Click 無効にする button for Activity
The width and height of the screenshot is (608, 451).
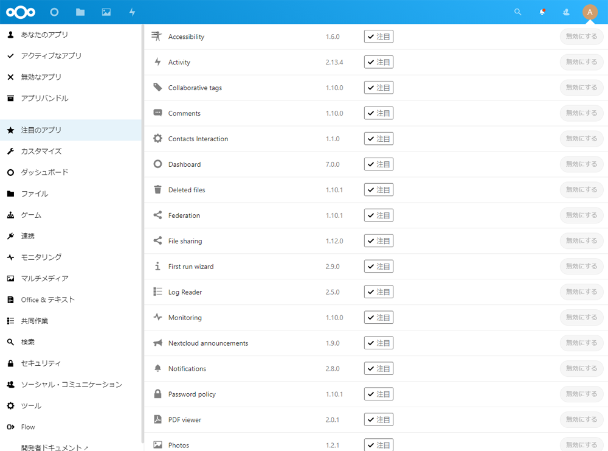click(x=581, y=61)
